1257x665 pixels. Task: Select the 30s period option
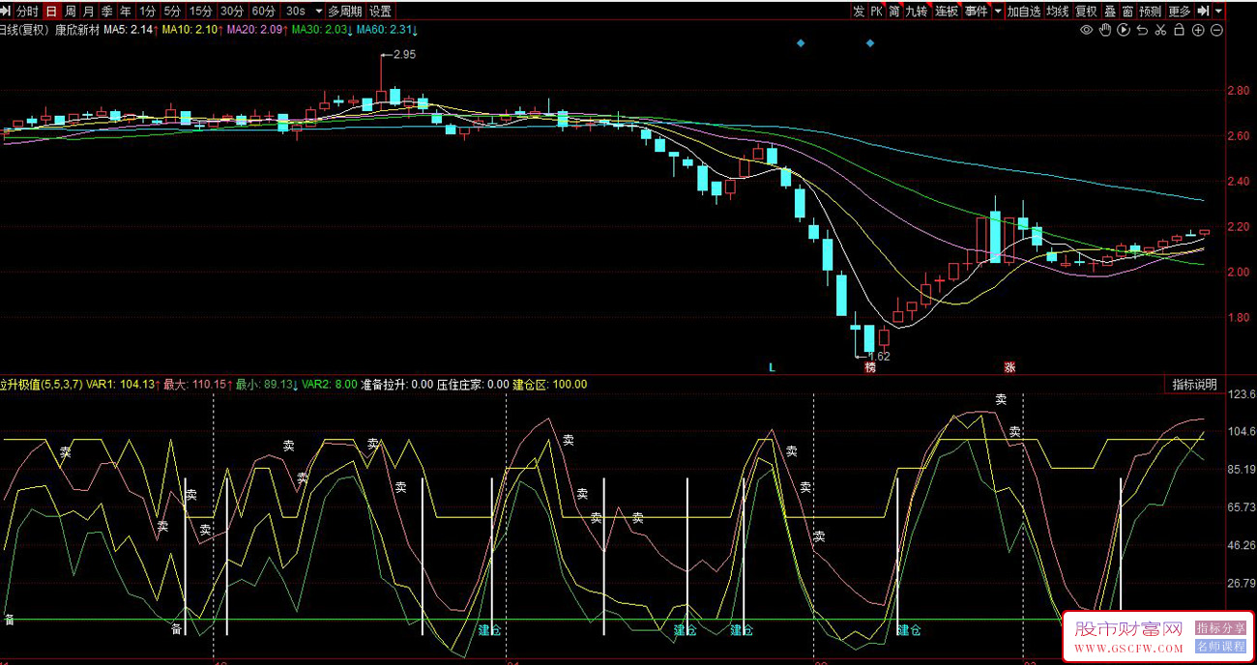point(296,12)
